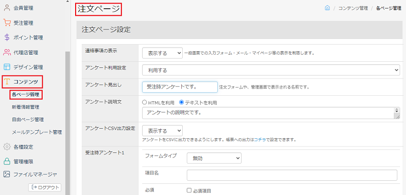Viewport: 406px width, 195px height.
Task: Open 連絡事項の表示 dropdown
Action: tap(162, 53)
